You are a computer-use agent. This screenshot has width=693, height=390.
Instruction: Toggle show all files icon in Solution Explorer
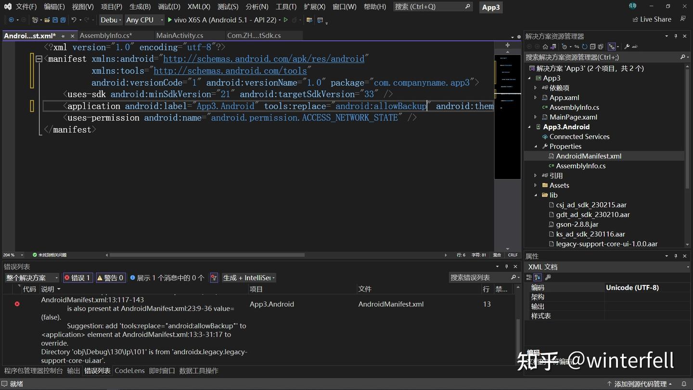click(601, 47)
